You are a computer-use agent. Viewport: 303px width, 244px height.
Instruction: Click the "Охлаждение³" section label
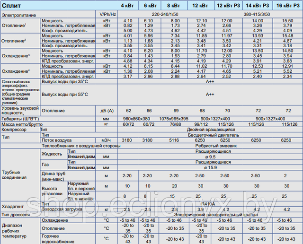[16, 56]
